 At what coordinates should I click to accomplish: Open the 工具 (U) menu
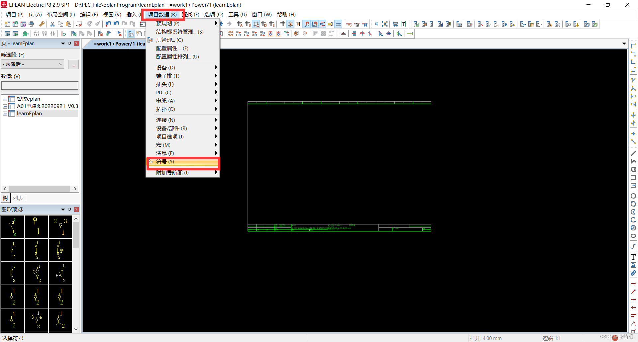(x=237, y=14)
